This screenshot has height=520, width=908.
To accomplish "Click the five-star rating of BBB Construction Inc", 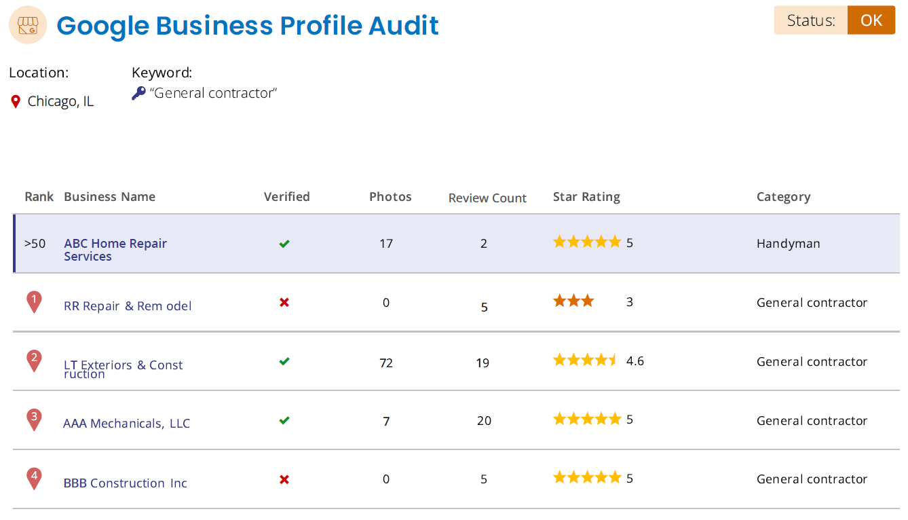I will click(x=587, y=477).
